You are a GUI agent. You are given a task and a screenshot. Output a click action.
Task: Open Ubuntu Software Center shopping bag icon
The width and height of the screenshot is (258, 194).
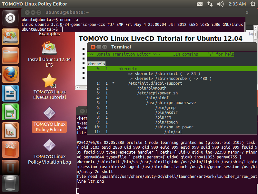(10, 150)
